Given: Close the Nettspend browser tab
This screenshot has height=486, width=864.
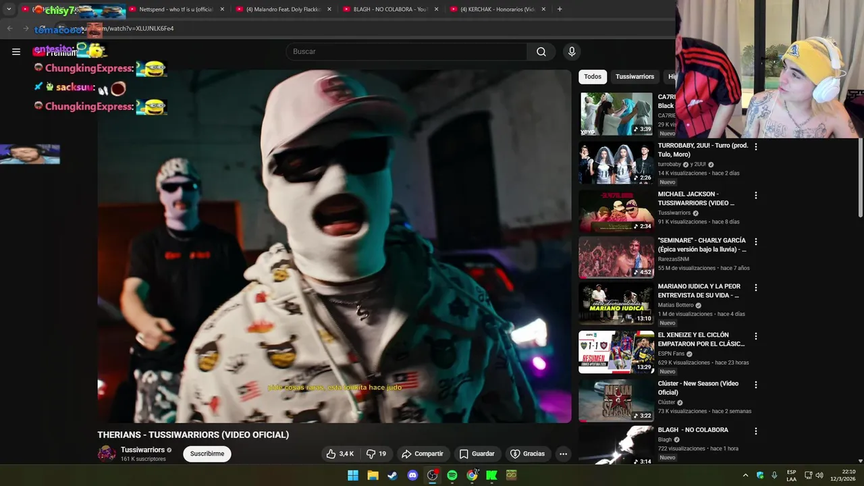Looking at the screenshot, I should click(x=222, y=9).
